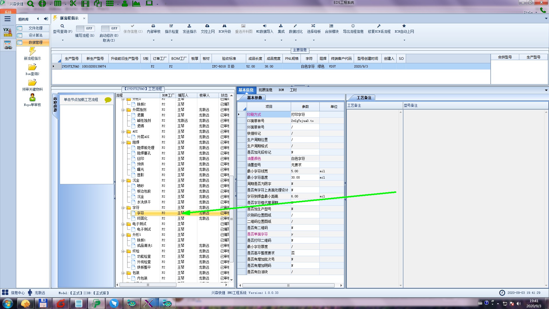This screenshot has height=309, width=549.
Task: Click the 型号查询 search icon
Action: [62, 26]
